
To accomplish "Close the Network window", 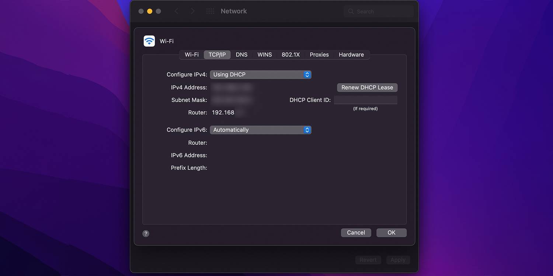I will click(141, 11).
